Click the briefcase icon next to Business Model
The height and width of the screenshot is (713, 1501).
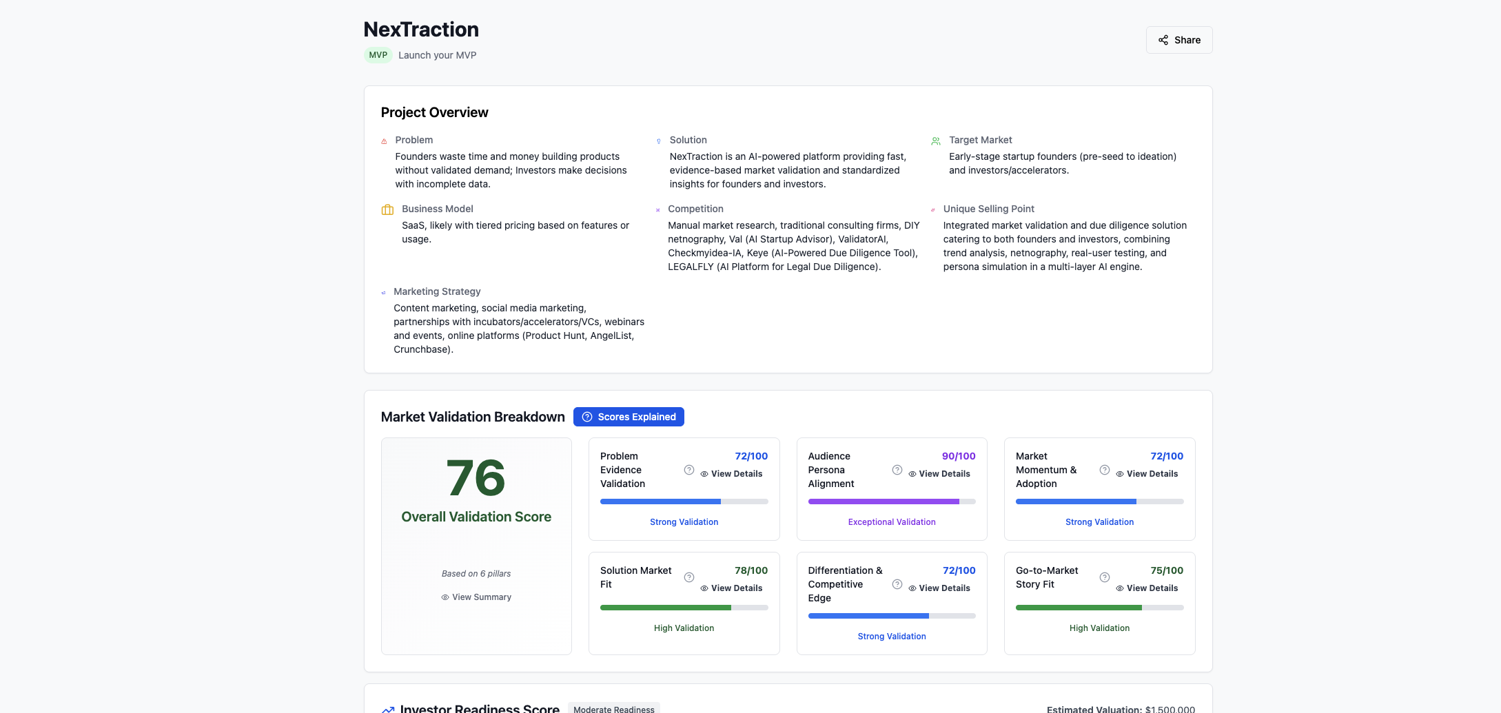(387, 209)
